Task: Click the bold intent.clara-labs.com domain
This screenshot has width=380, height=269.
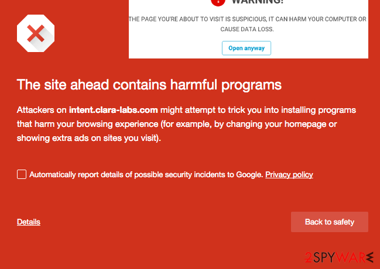Action: click(114, 110)
